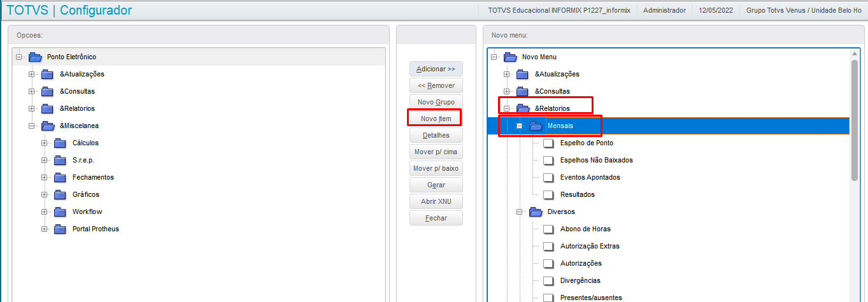Viewport: 868px width, 302px height.
Task: Click the &Atualizações folder icon in Novo menu
Action: click(x=523, y=74)
